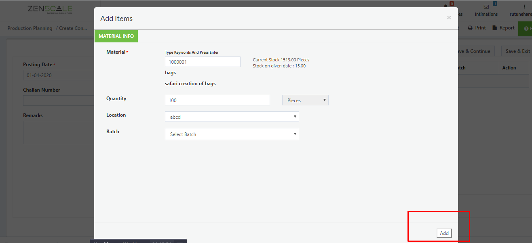Click the Report document icon
The height and width of the screenshot is (243, 532).
pos(494,28)
